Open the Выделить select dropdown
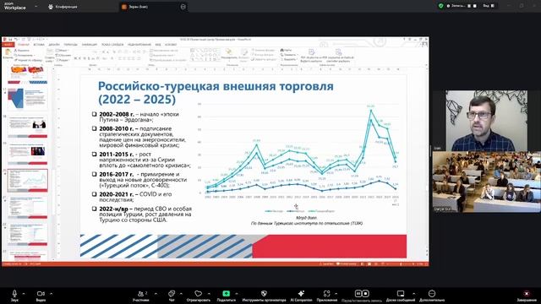541x304 pixels. pyautogui.click(x=289, y=59)
